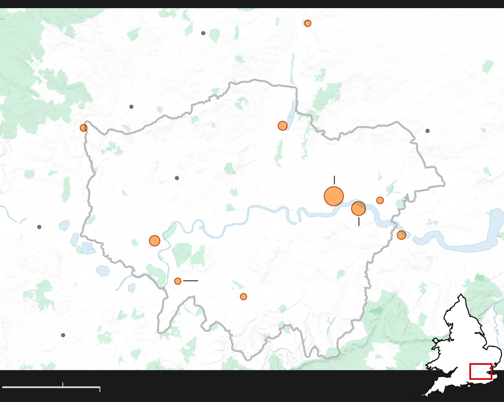
Task: Select the grey dot at the top center
Action: 203,33
